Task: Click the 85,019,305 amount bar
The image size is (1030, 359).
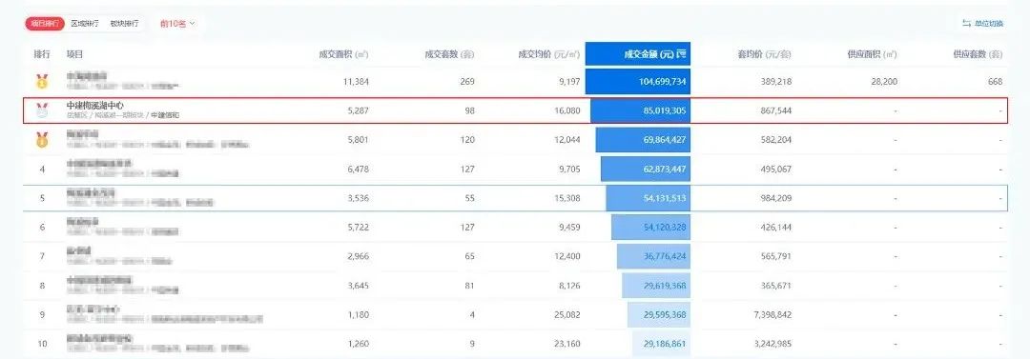Action: (x=640, y=110)
